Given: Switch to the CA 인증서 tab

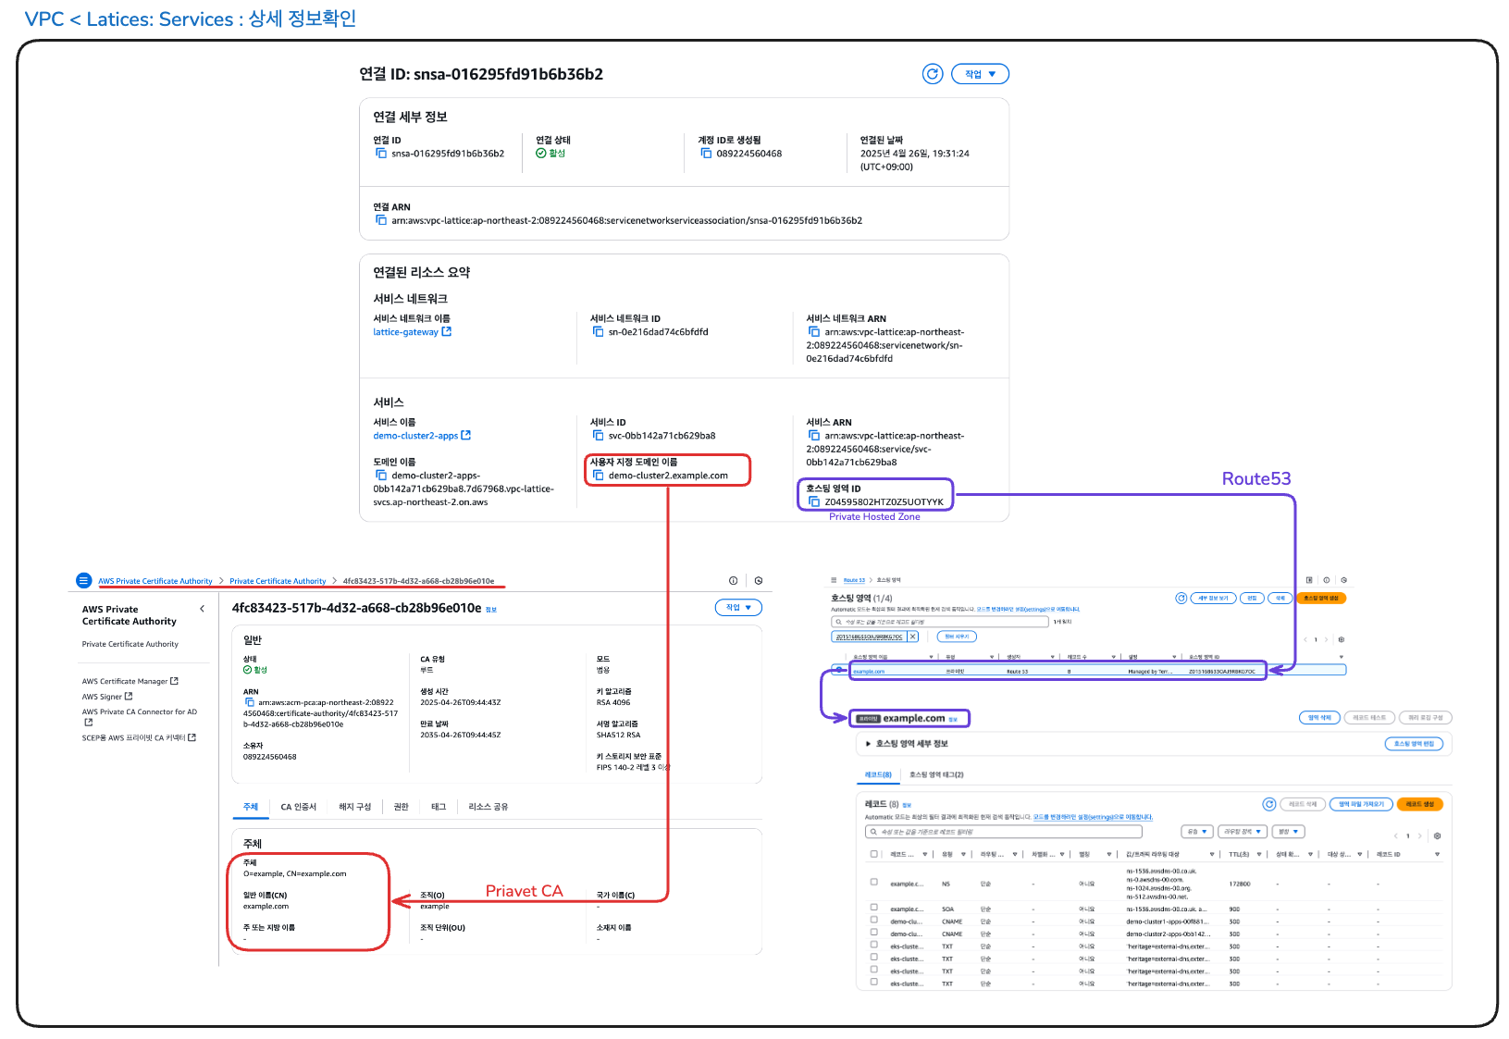Looking at the screenshot, I should click(x=299, y=807).
